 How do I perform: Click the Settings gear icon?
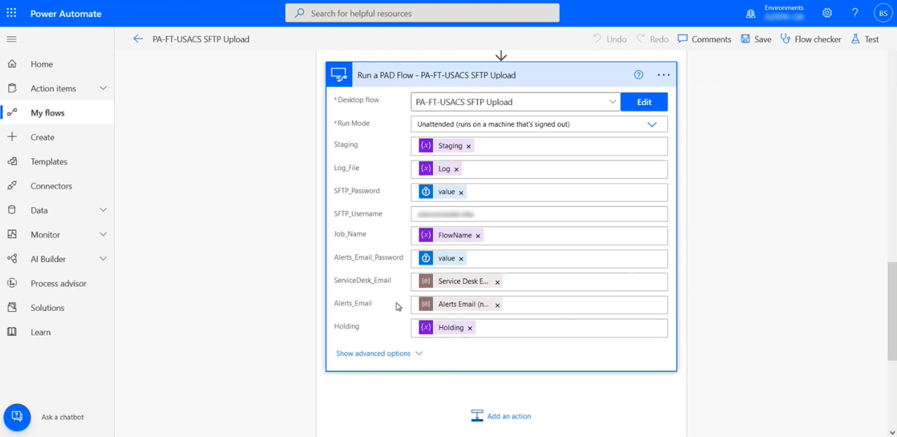827,13
